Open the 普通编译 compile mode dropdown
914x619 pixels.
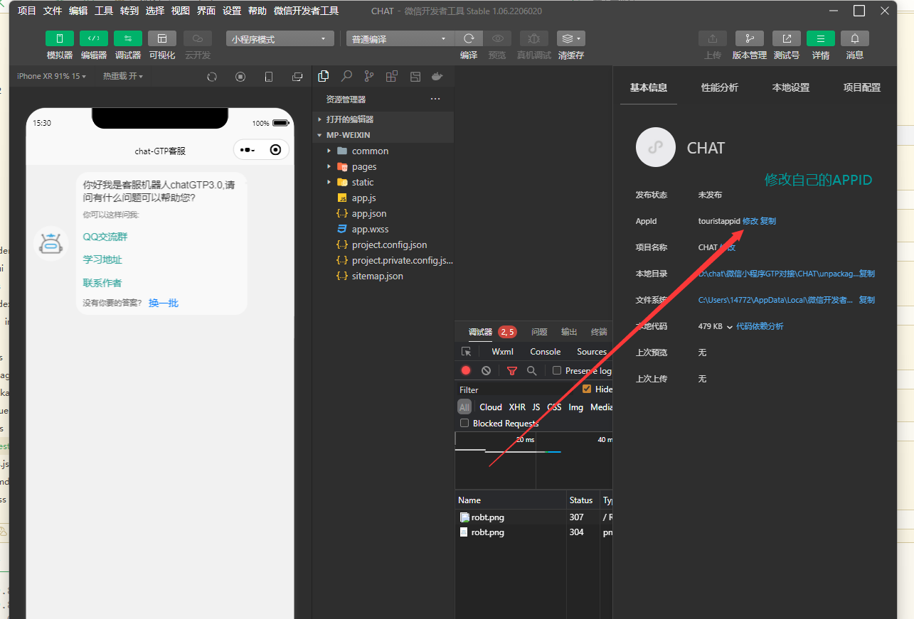(x=399, y=39)
